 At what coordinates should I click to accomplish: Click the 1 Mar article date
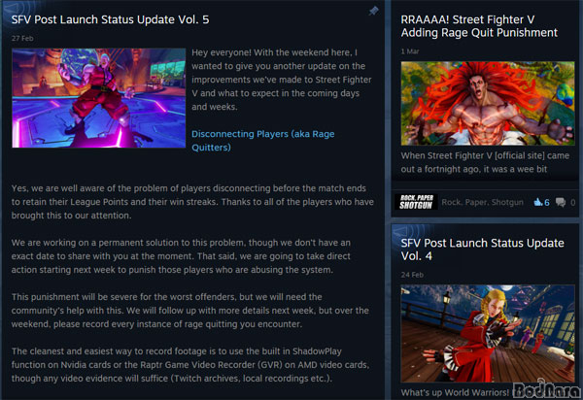410,51
